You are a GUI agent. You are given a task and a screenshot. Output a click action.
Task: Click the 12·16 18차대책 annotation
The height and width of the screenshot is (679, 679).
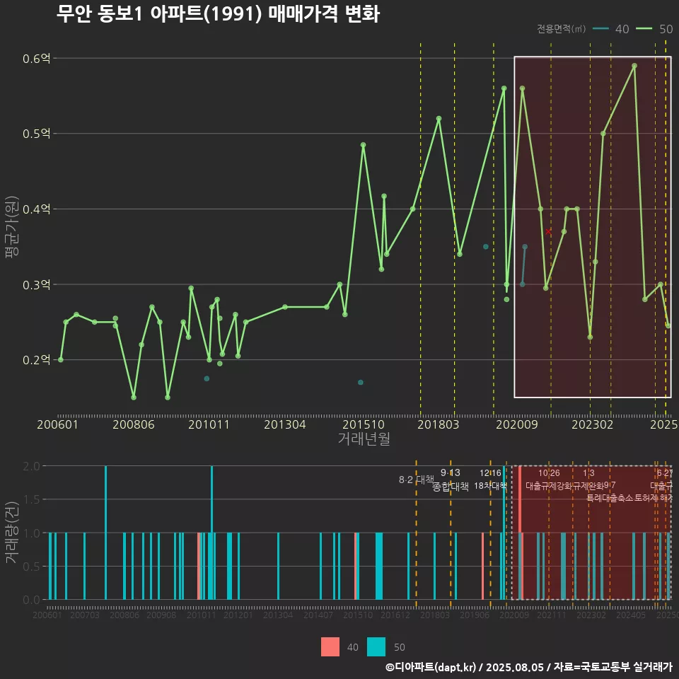pyautogui.click(x=490, y=480)
